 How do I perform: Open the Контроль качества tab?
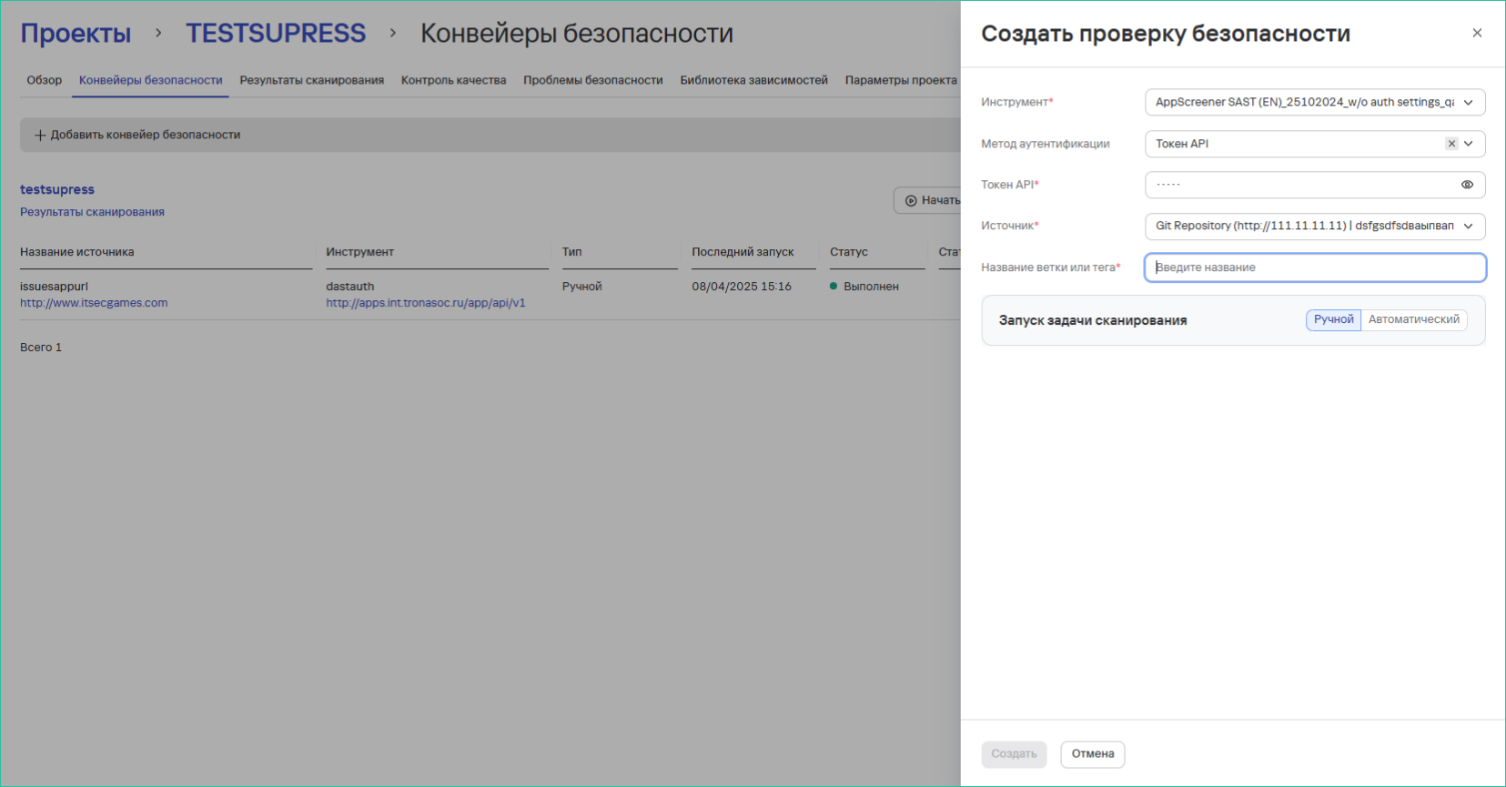point(453,80)
